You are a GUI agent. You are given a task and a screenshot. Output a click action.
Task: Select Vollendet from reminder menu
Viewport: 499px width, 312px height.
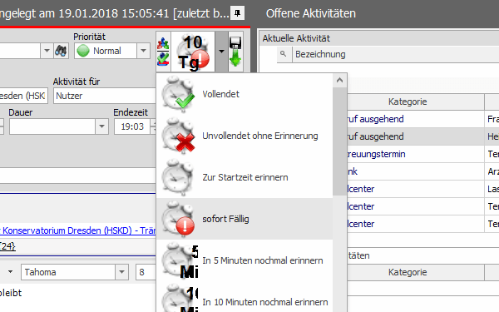pos(245,94)
